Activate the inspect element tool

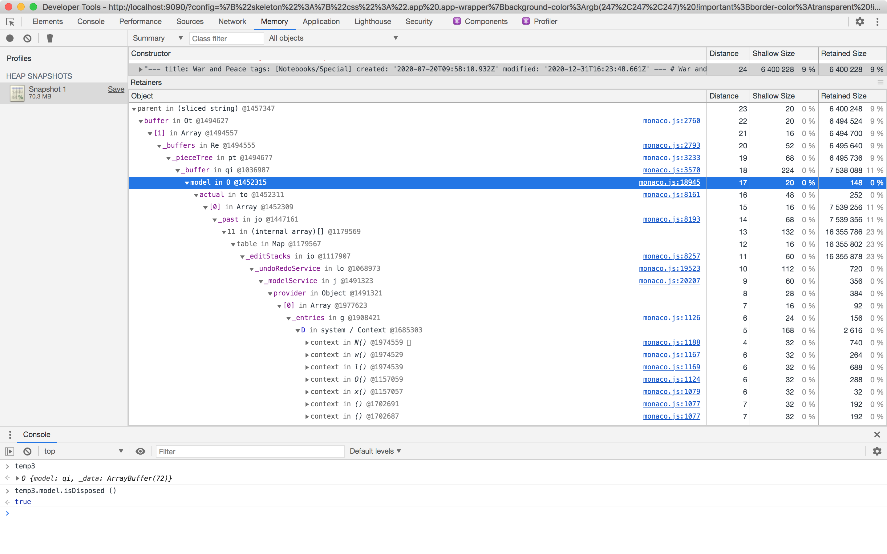click(x=10, y=21)
